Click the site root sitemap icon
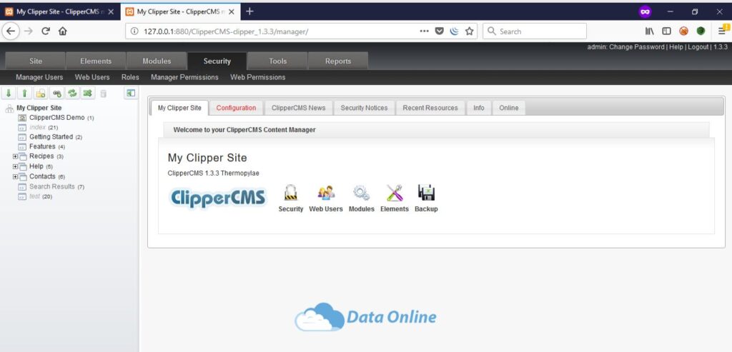This screenshot has width=732, height=352. point(9,109)
